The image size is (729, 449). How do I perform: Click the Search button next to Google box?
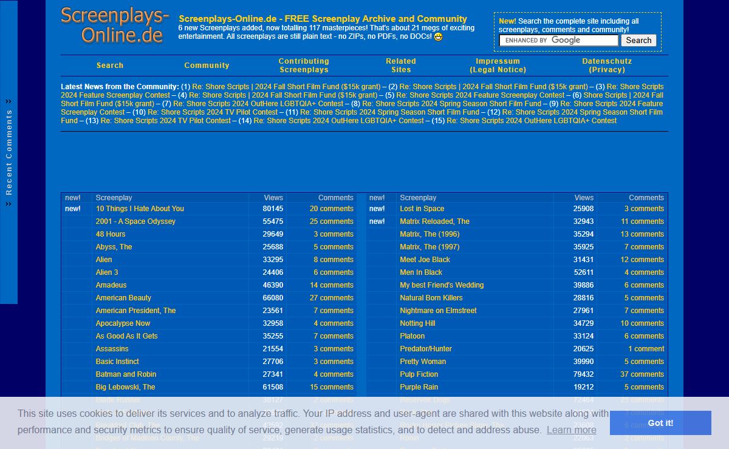638,41
